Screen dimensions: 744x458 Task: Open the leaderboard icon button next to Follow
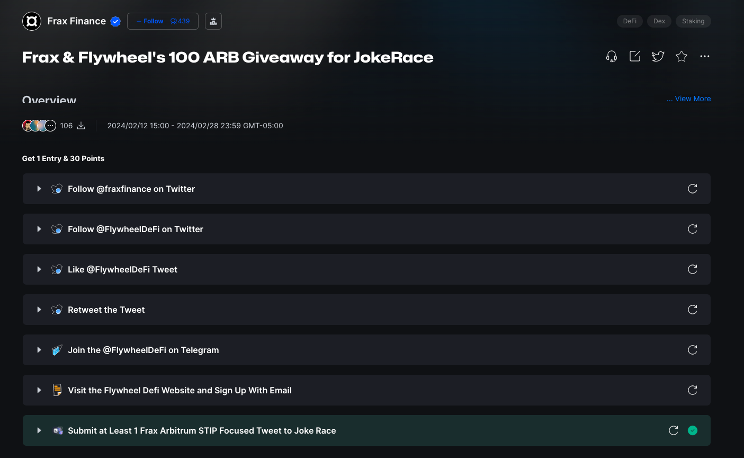(213, 21)
